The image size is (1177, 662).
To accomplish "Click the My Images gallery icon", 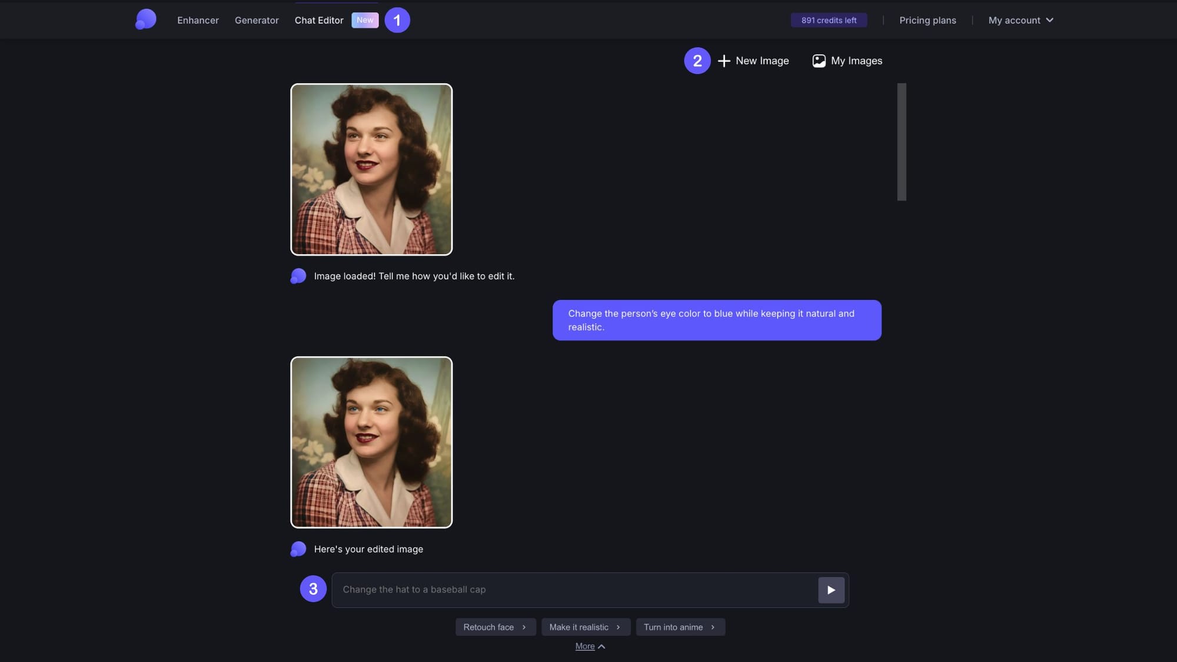I will [819, 61].
